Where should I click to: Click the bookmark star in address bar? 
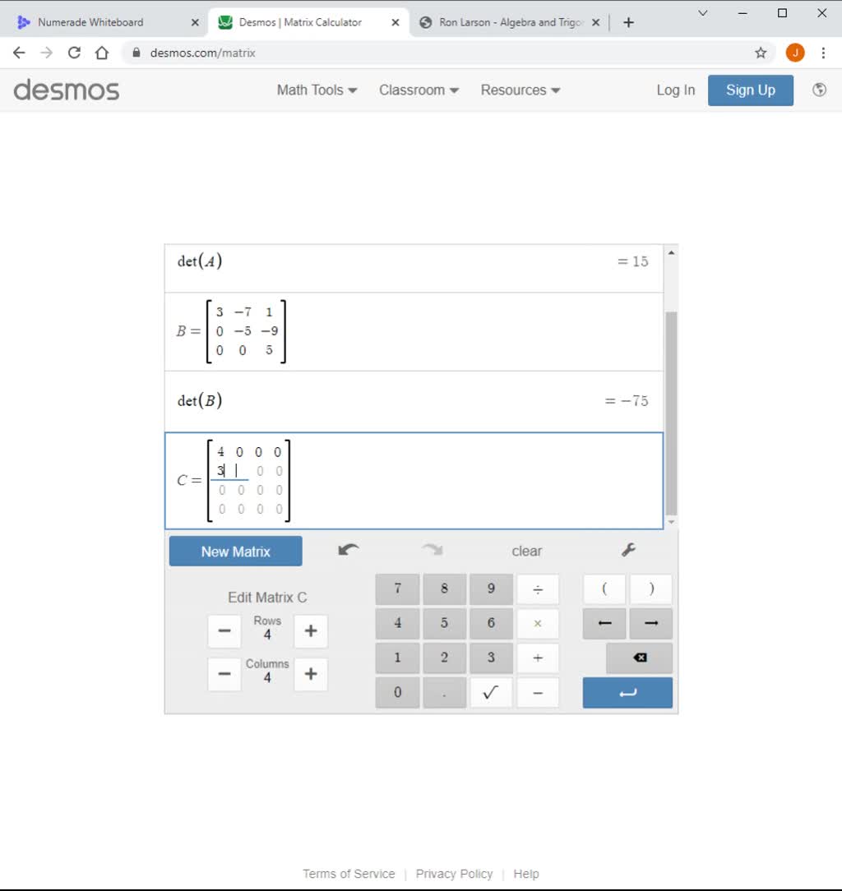point(761,52)
